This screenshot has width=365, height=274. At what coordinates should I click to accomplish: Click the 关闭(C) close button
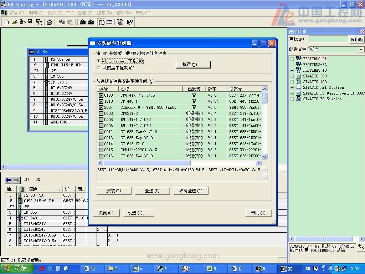tap(106, 213)
